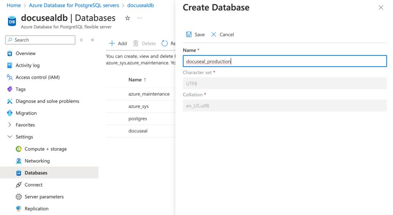Click the Character set UTF8 field
Viewport: 393px width, 215px height.
(285, 83)
